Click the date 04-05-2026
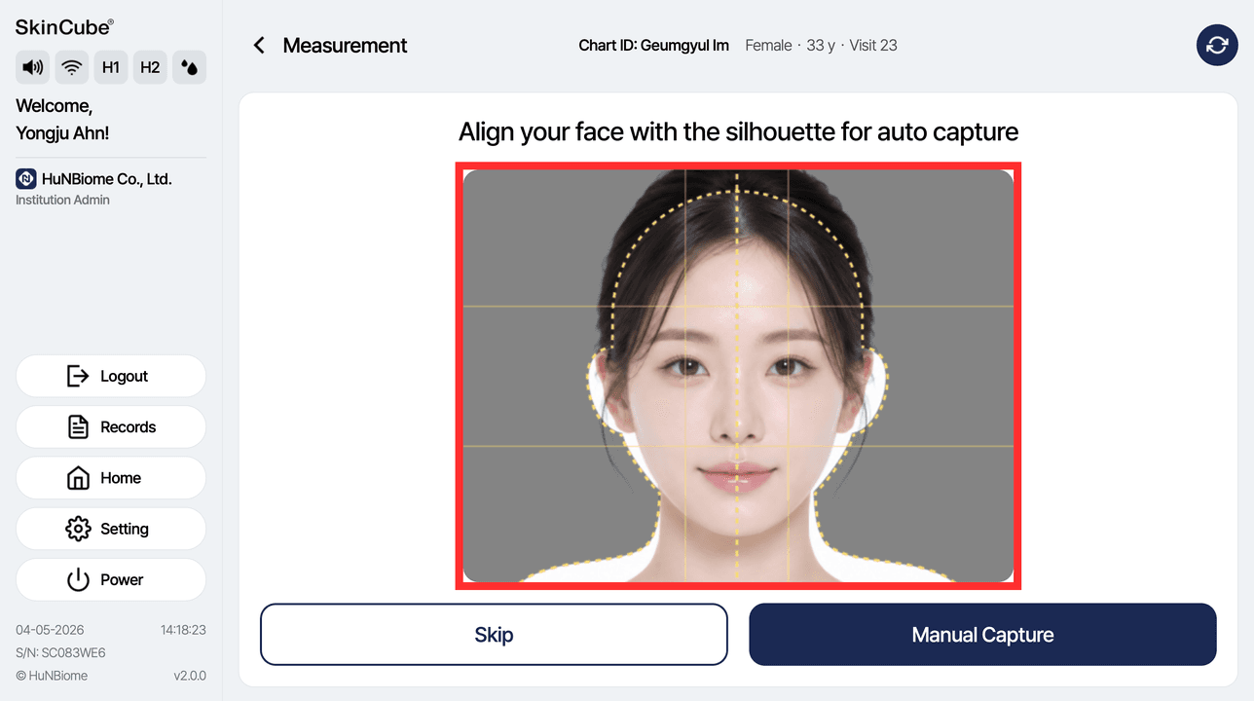Screen dimensions: 1254x701 pyautogui.click(x=48, y=630)
